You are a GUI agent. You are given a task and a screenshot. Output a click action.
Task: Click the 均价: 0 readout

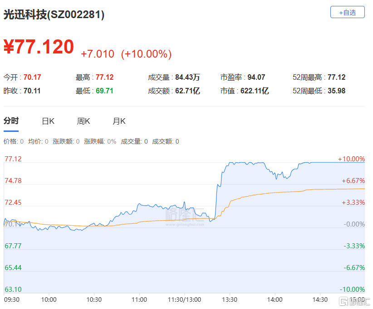(38, 141)
